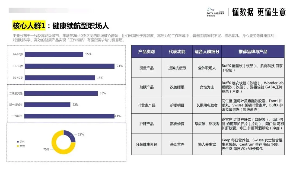Select the '18%' value label

click(100, 78)
